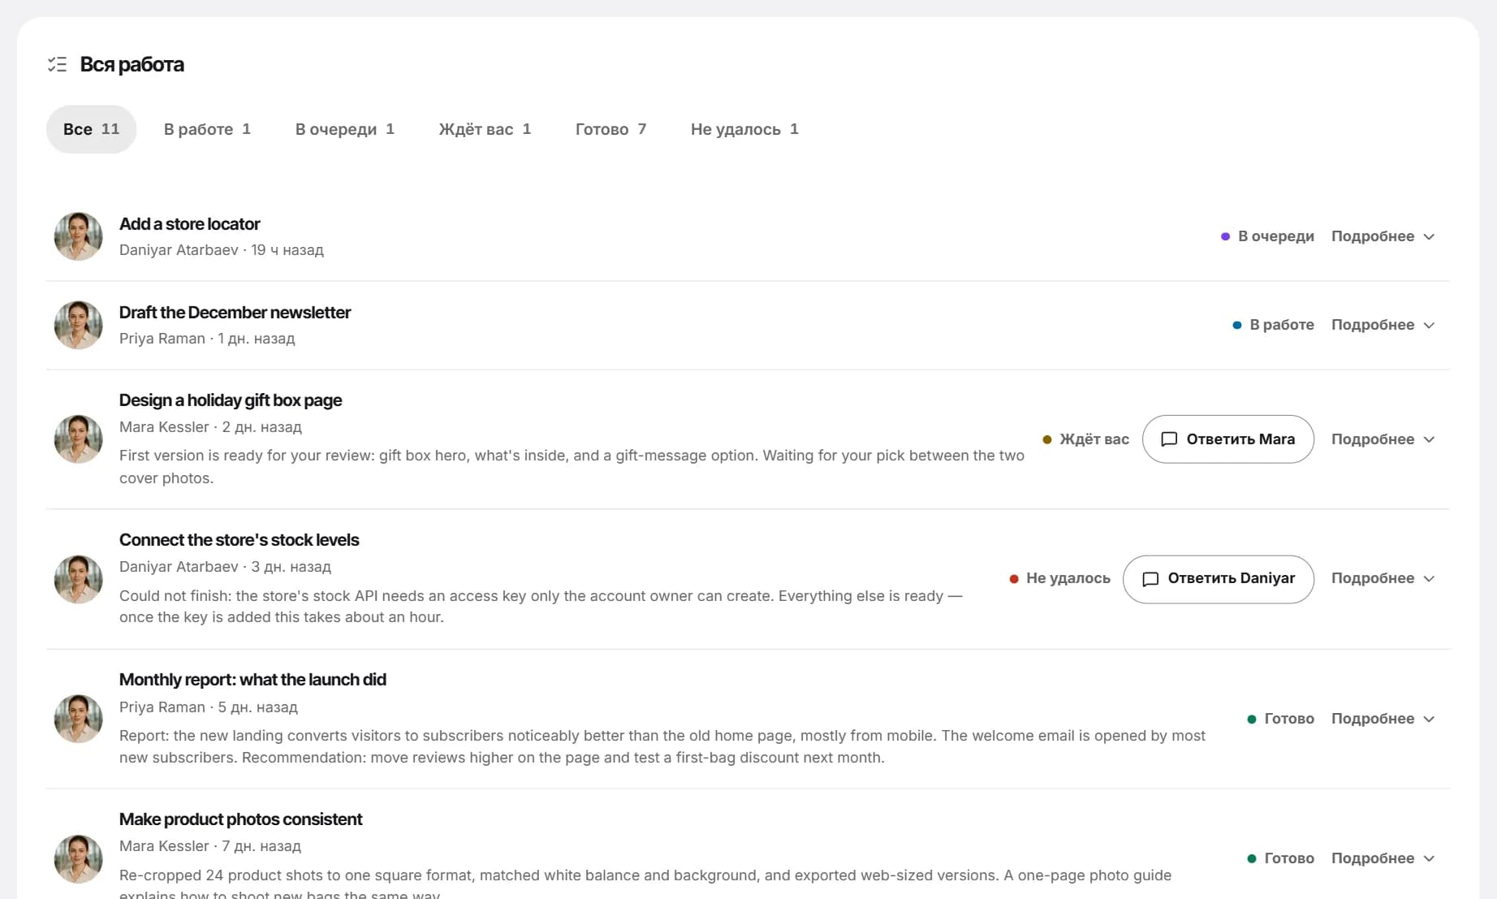1497x899 pixels.
Task: Click the Не удалось status label
Action: click(x=1059, y=578)
